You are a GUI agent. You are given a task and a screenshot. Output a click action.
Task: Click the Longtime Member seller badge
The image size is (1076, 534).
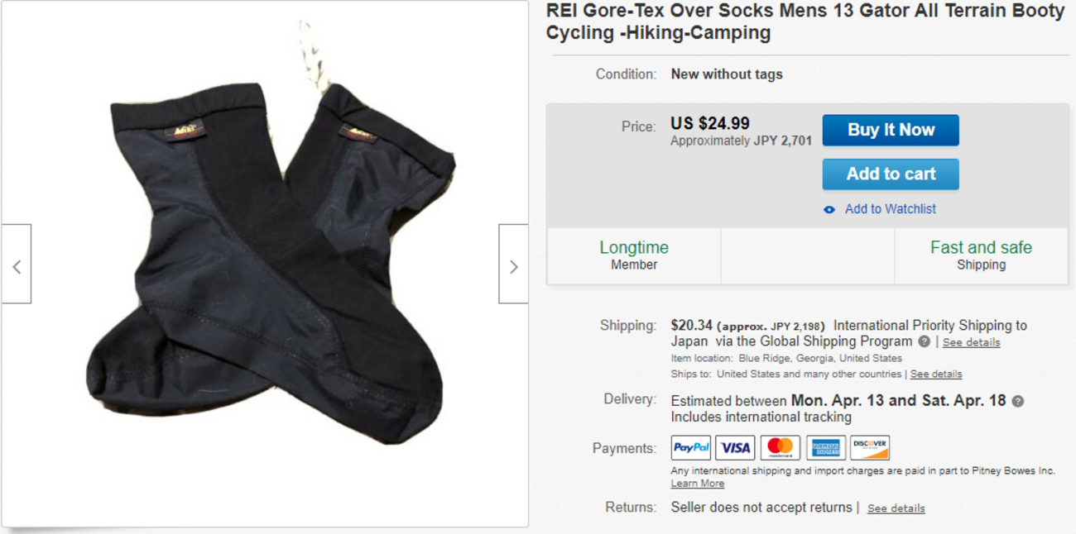(634, 255)
